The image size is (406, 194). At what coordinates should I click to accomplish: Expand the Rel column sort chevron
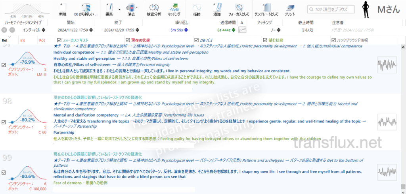10,38
